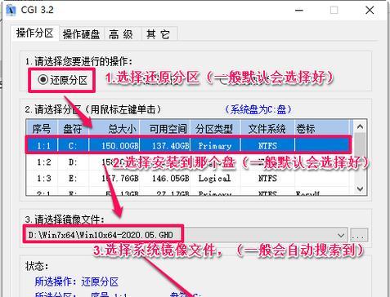Expand the image file path dropdown
390x297 pixels.
point(341,235)
